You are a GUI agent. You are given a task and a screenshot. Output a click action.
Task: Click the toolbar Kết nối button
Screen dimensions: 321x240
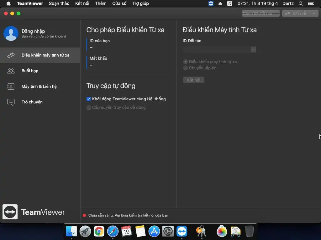click(x=296, y=13)
